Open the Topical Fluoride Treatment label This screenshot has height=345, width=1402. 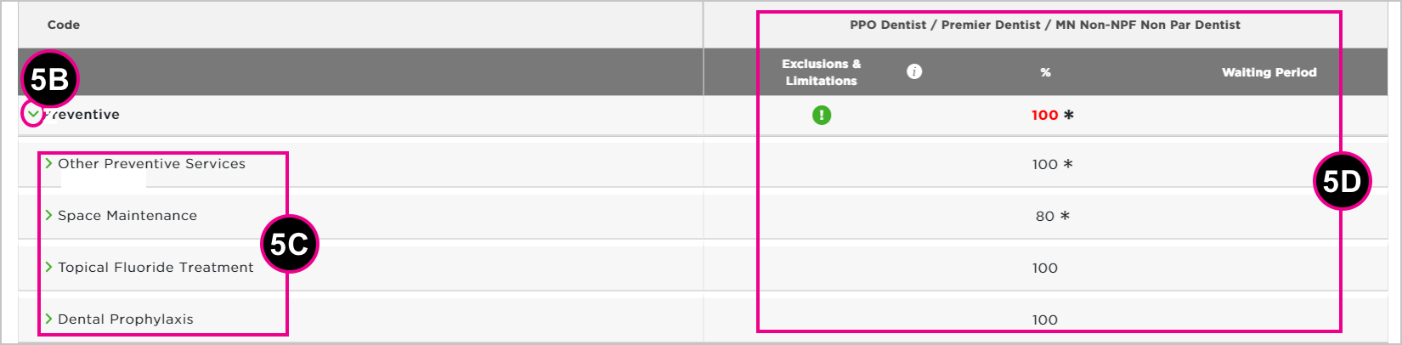(155, 267)
